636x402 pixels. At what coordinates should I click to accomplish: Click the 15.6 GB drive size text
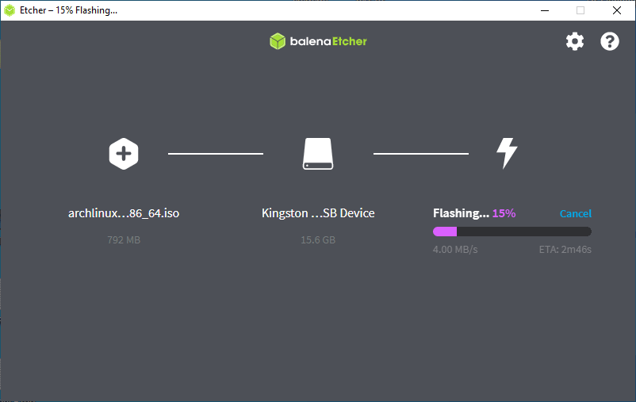click(x=318, y=239)
